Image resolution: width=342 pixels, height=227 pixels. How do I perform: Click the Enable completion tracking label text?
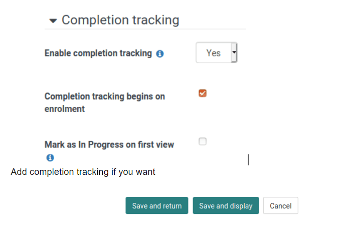pyautogui.click(x=98, y=53)
